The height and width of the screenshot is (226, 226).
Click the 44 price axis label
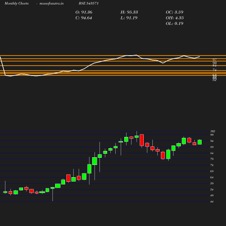(x=212, y=202)
